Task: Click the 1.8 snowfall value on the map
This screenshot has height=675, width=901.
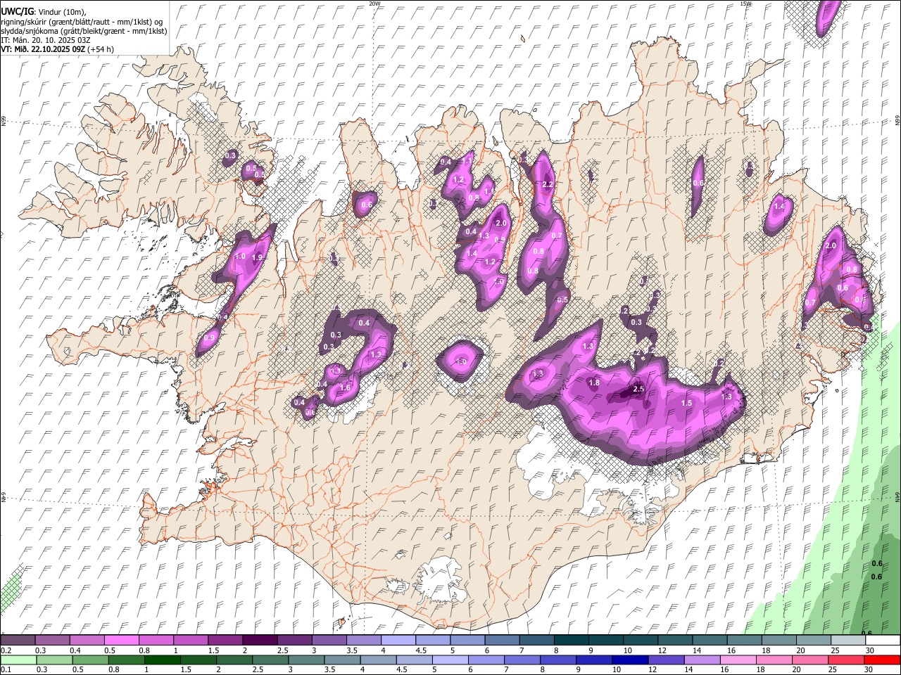Action: [x=594, y=383]
